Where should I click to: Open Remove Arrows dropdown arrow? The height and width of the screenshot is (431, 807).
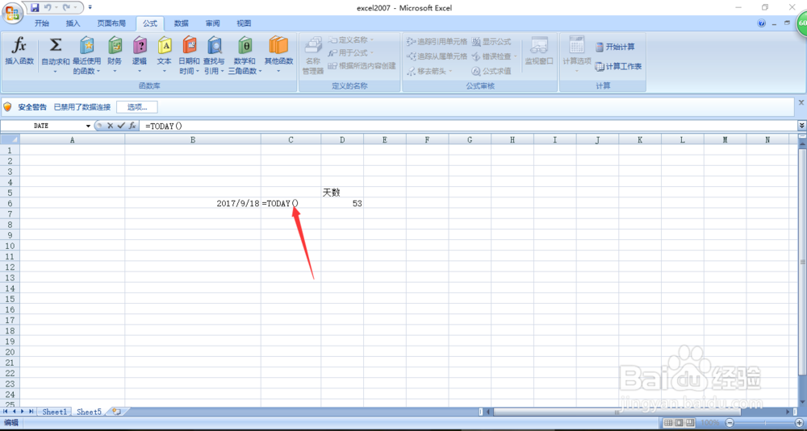click(x=450, y=72)
